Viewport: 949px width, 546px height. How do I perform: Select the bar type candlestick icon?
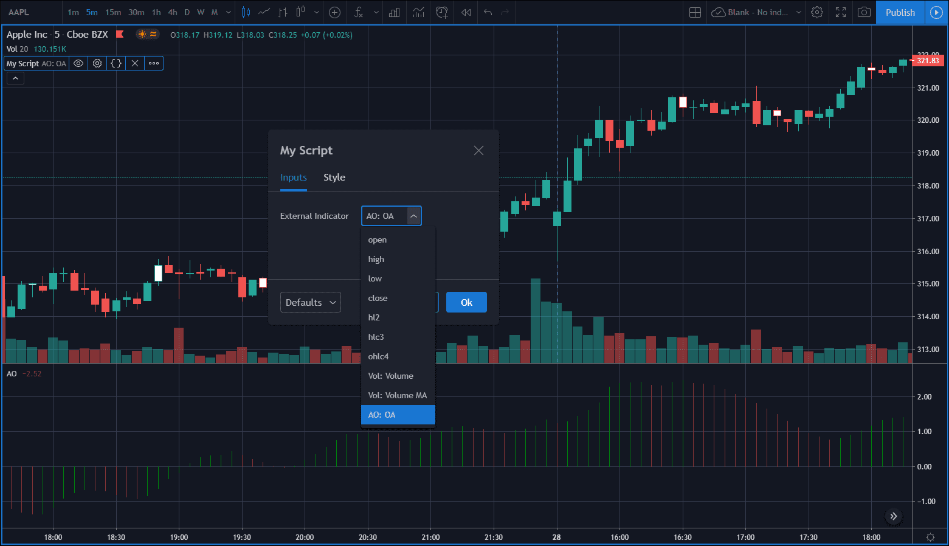click(245, 12)
